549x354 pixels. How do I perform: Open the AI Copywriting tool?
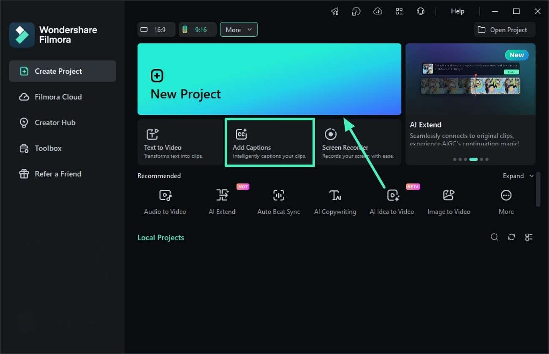335,202
